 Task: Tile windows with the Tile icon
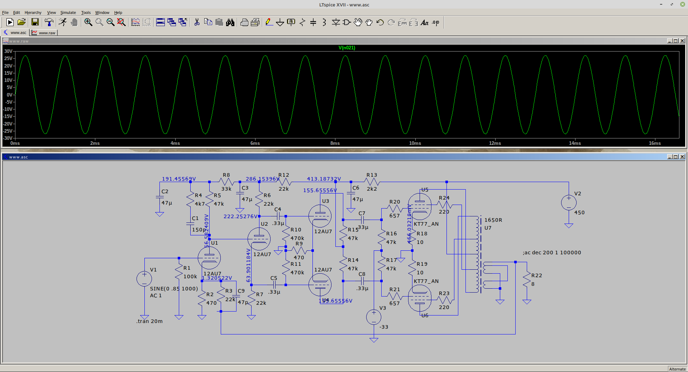[x=161, y=22]
